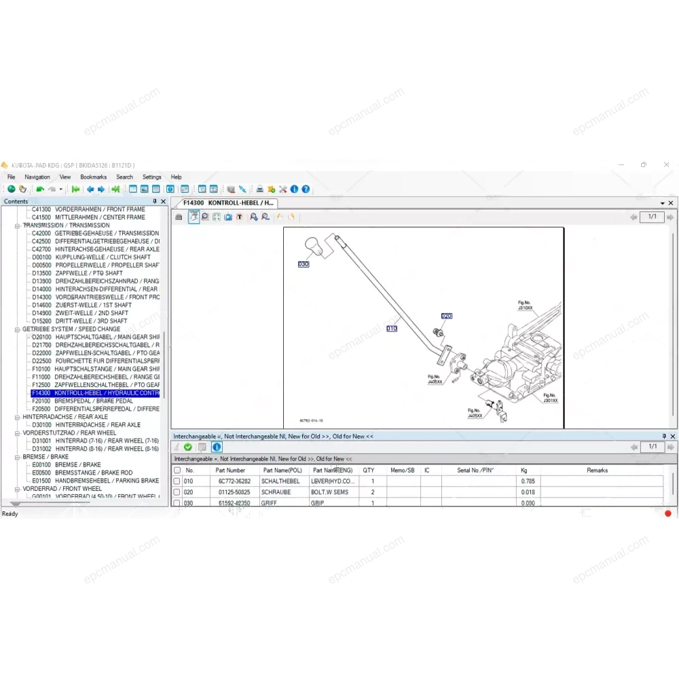The image size is (679, 679).
Task: Zoom out the illustration with minus magnifier
Action: pyautogui.click(x=265, y=217)
